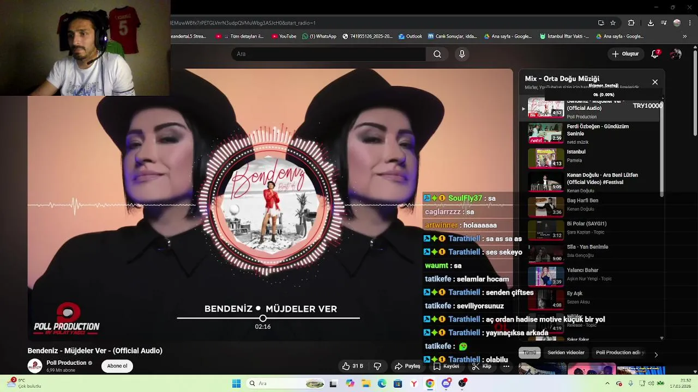Click Kaydet save button
The width and height of the screenshot is (698, 392).
tap(446, 366)
